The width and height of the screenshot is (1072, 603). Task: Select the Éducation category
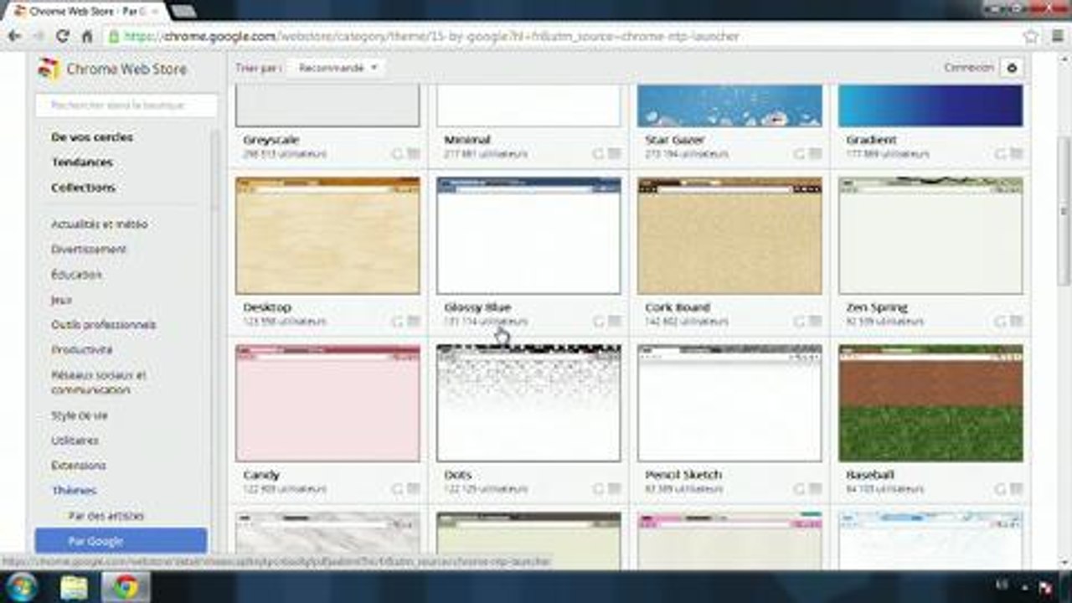pyautogui.click(x=76, y=275)
